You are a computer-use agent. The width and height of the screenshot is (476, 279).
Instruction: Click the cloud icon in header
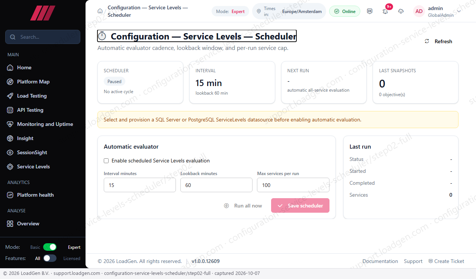(401, 11)
